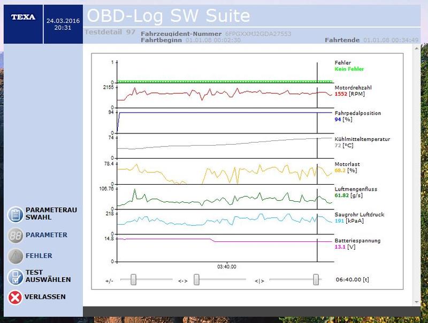This screenshot has height=323, width=428.
Task: Click the Fahrpedalposition label
Action: point(357,113)
